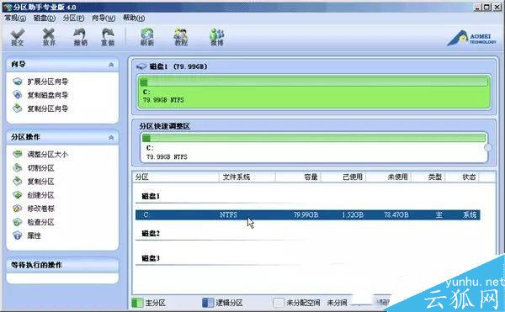Image resolution: width=505 pixels, height=312 pixels.
Task: Select the 磁盘3 group row in the list
Action: click(151, 258)
